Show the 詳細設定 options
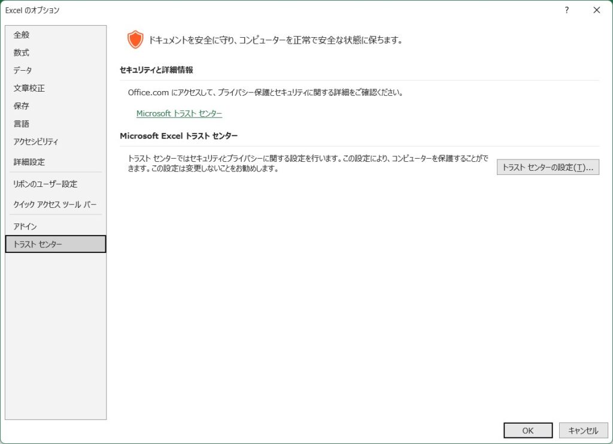Viewport: 613px width, 444px height. [x=29, y=162]
